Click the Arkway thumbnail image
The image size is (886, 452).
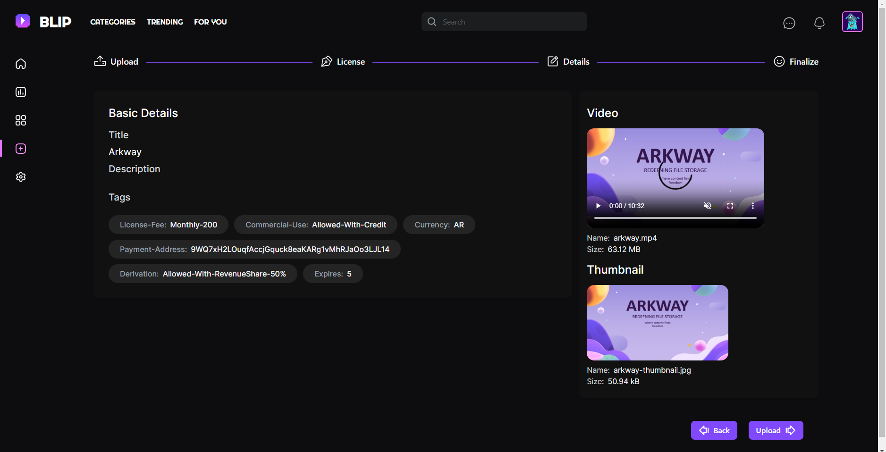click(658, 323)
